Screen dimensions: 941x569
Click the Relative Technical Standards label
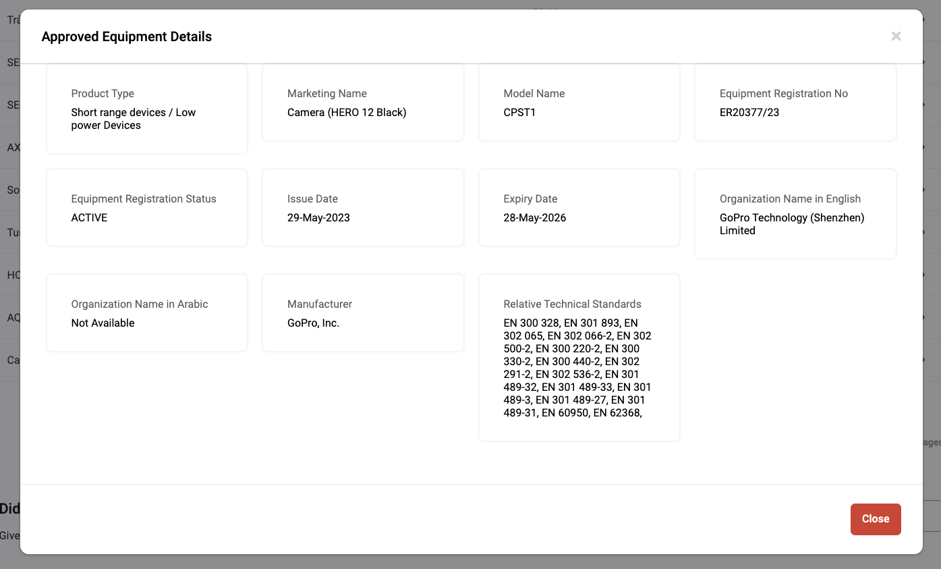point(572,304)
